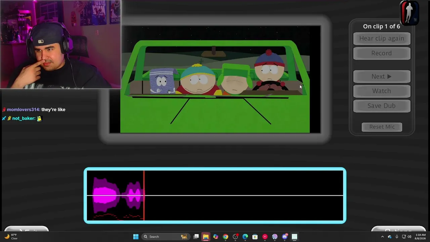Go to the next clip with Next
430x242 pixels.
[382, 76]
